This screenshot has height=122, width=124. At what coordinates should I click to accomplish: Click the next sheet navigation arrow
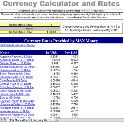[2, 120]
